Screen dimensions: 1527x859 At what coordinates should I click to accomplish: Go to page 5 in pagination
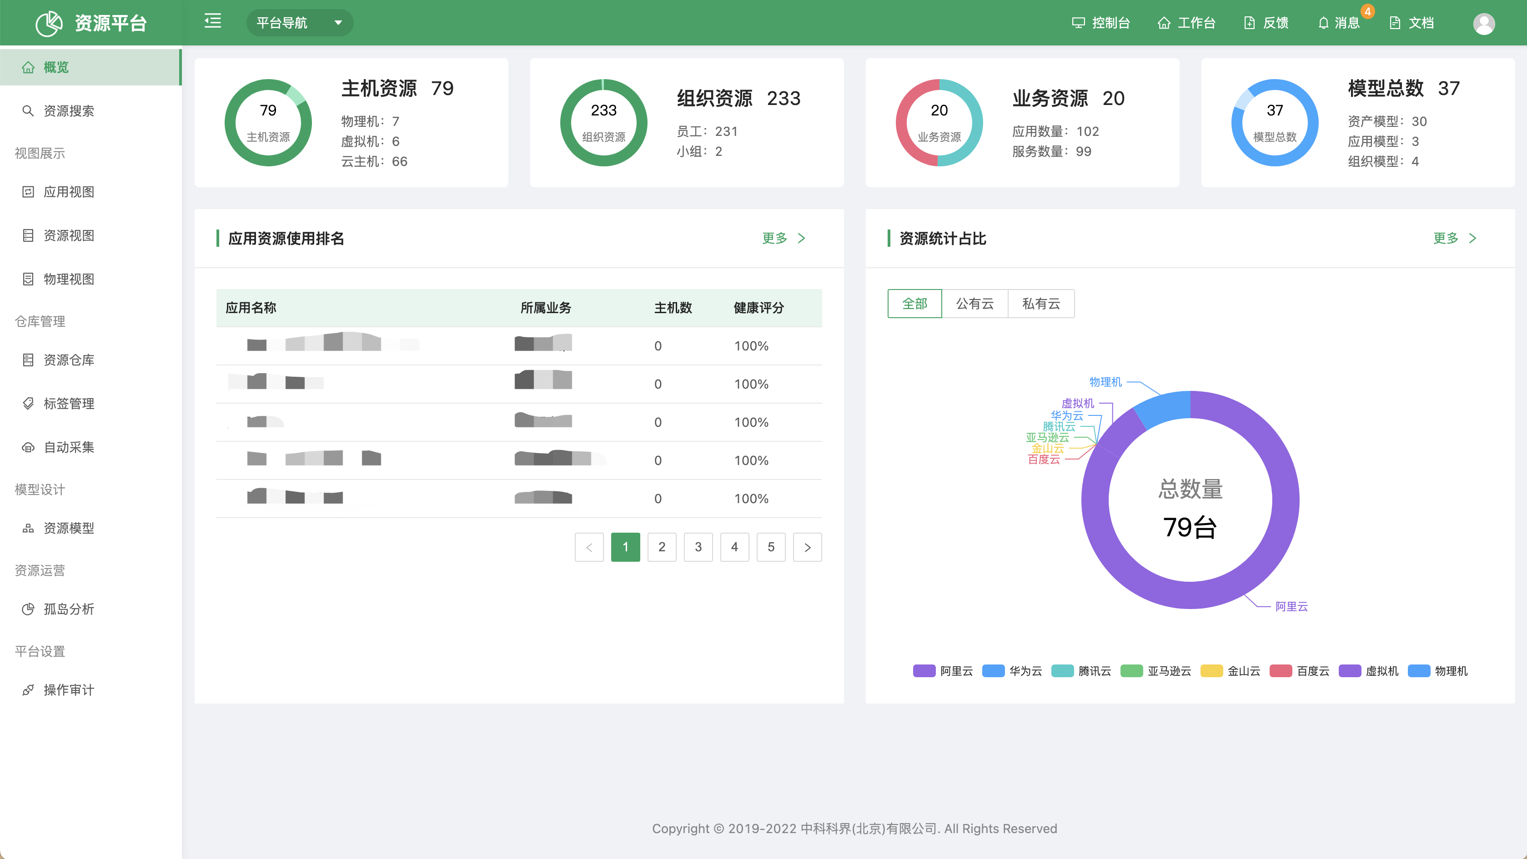[x=771, y=547]
